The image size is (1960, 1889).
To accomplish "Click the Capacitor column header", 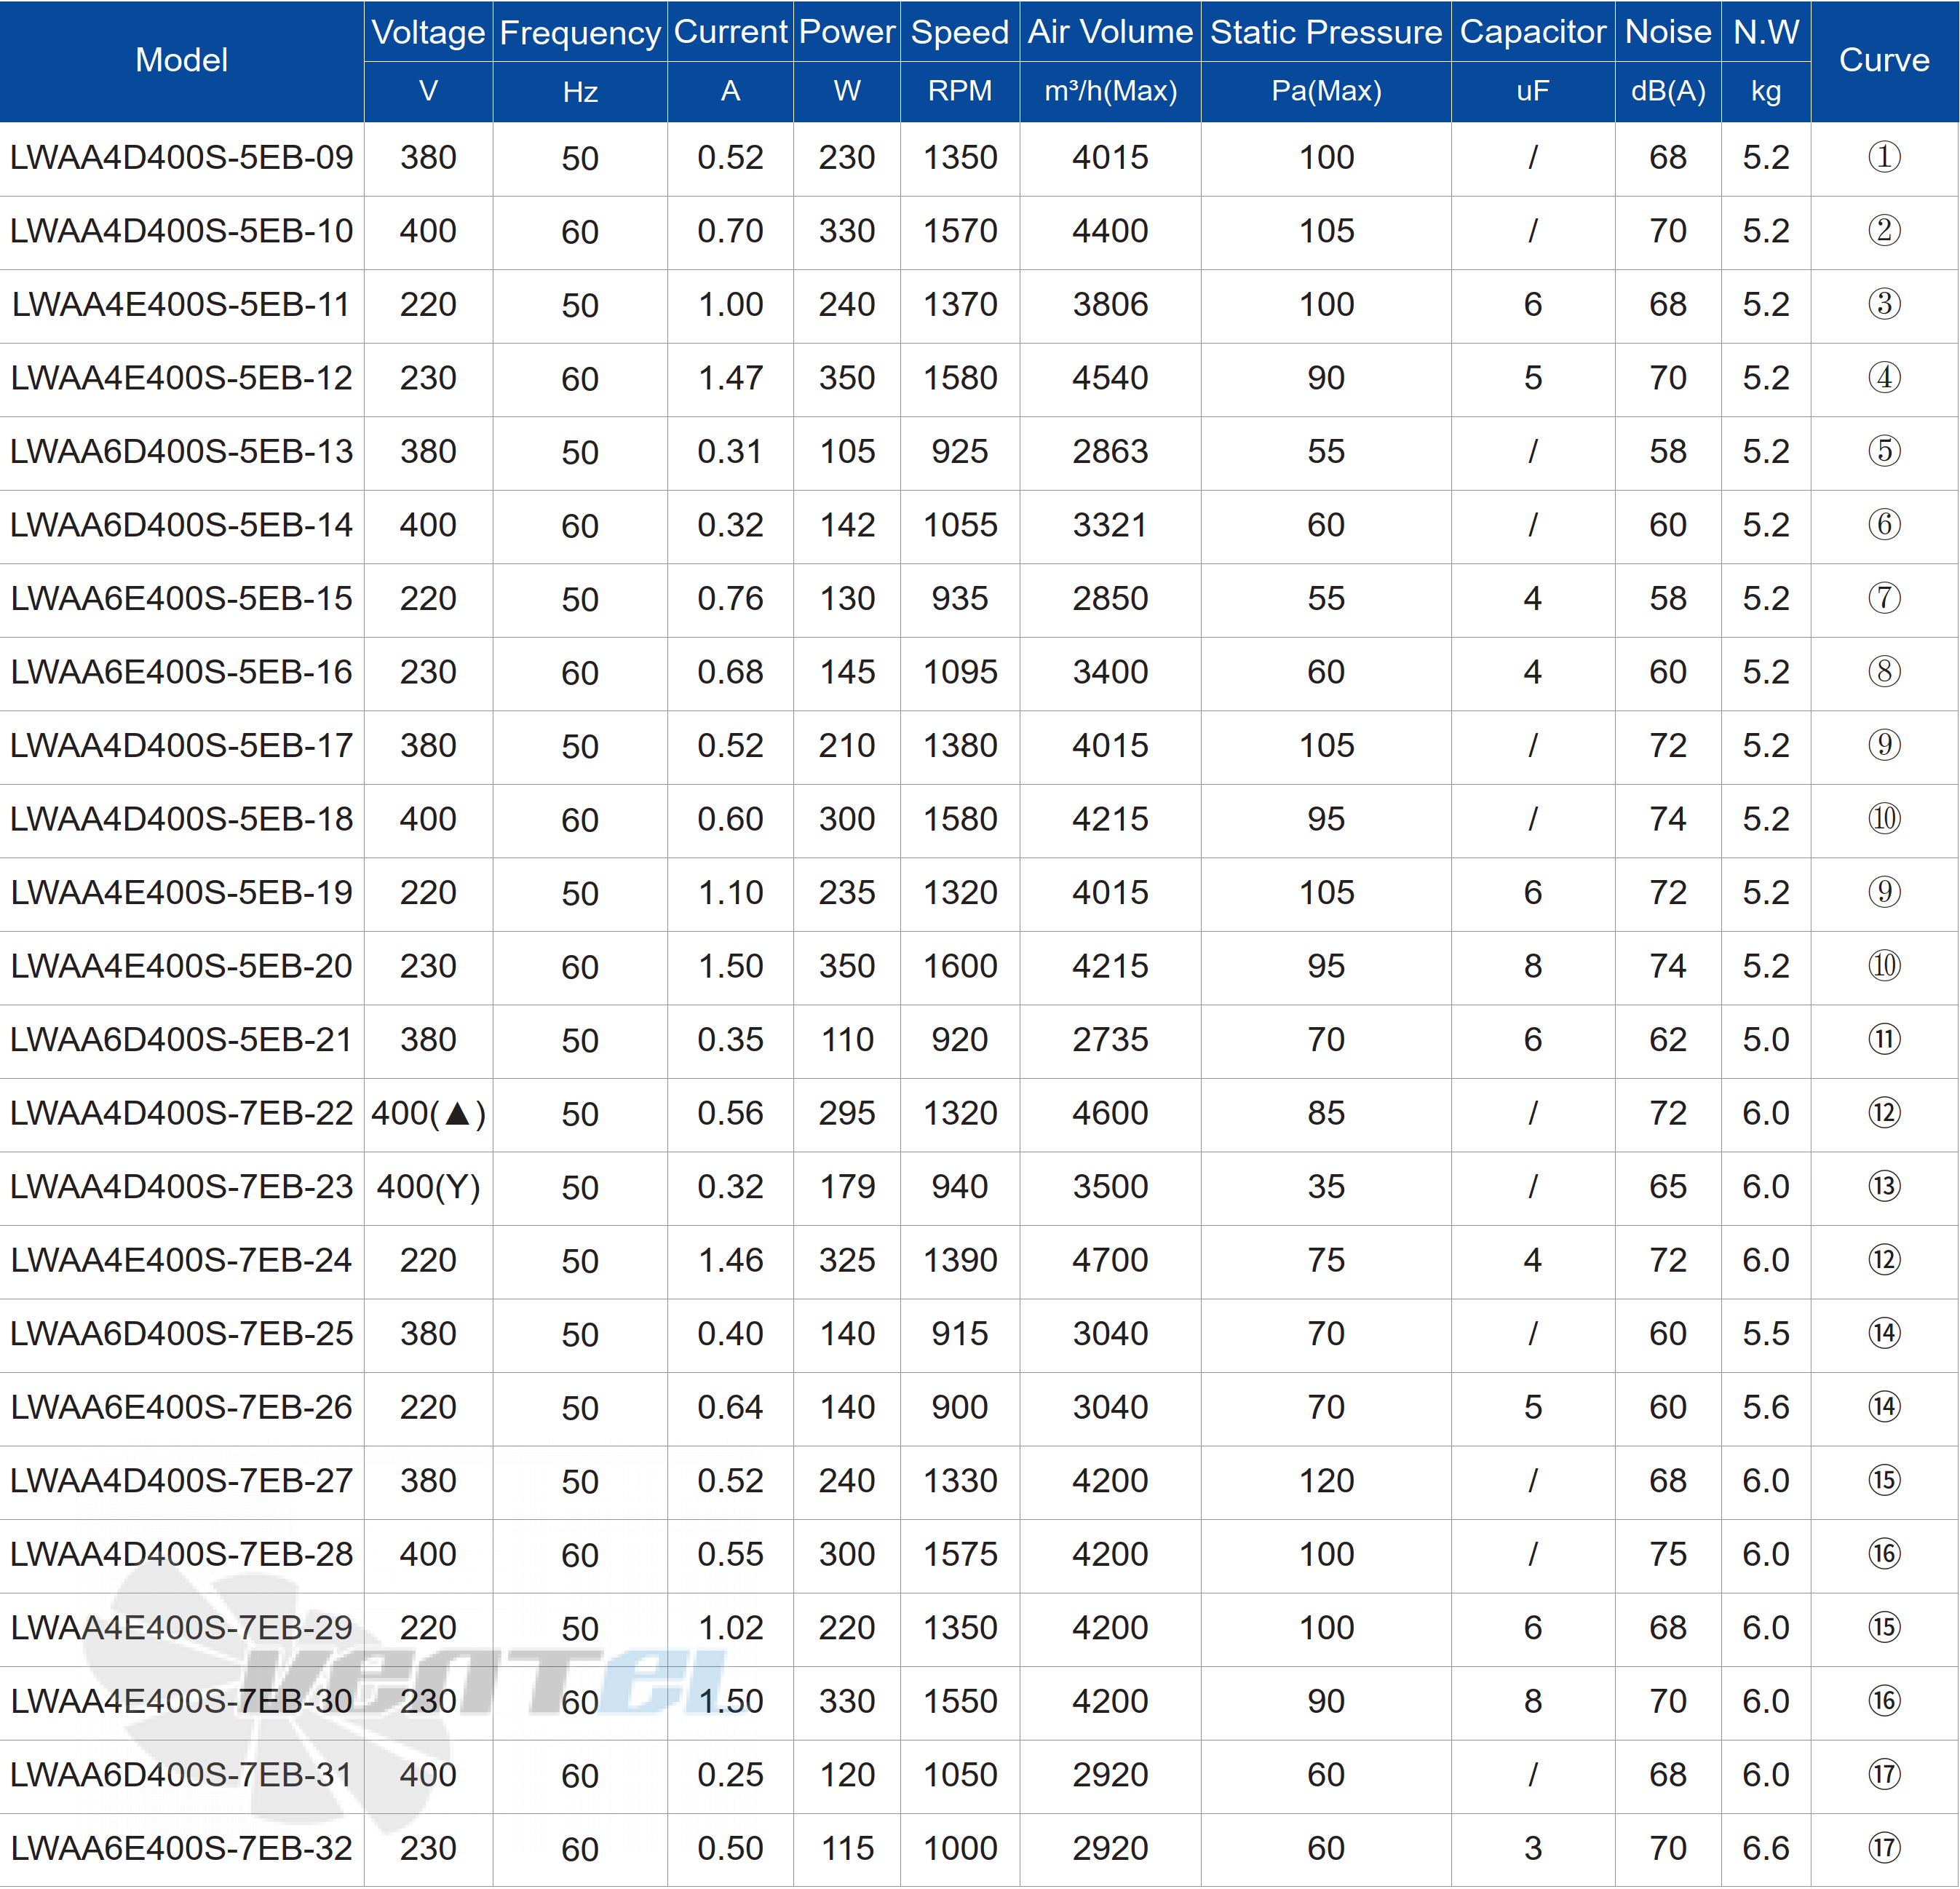I will pos(1533,32).
